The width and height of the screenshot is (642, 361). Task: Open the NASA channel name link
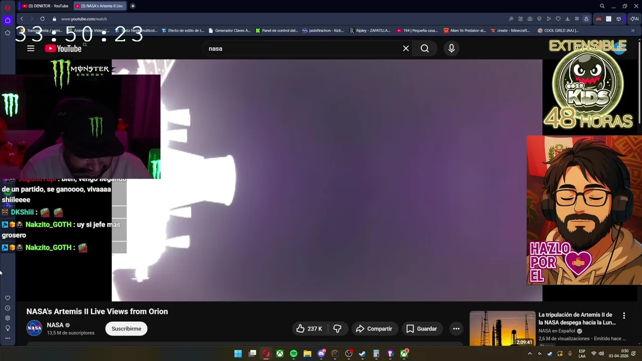pos(55,325)
